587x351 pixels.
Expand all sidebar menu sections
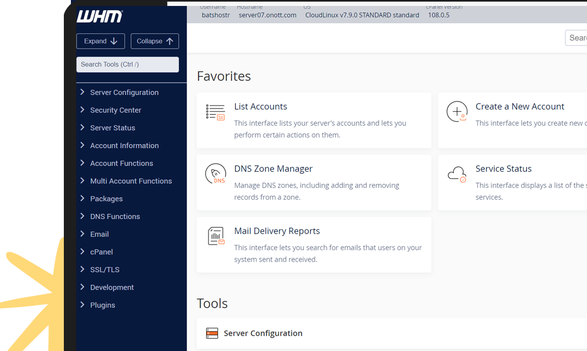pyautogui.click(x=101, y=41)
